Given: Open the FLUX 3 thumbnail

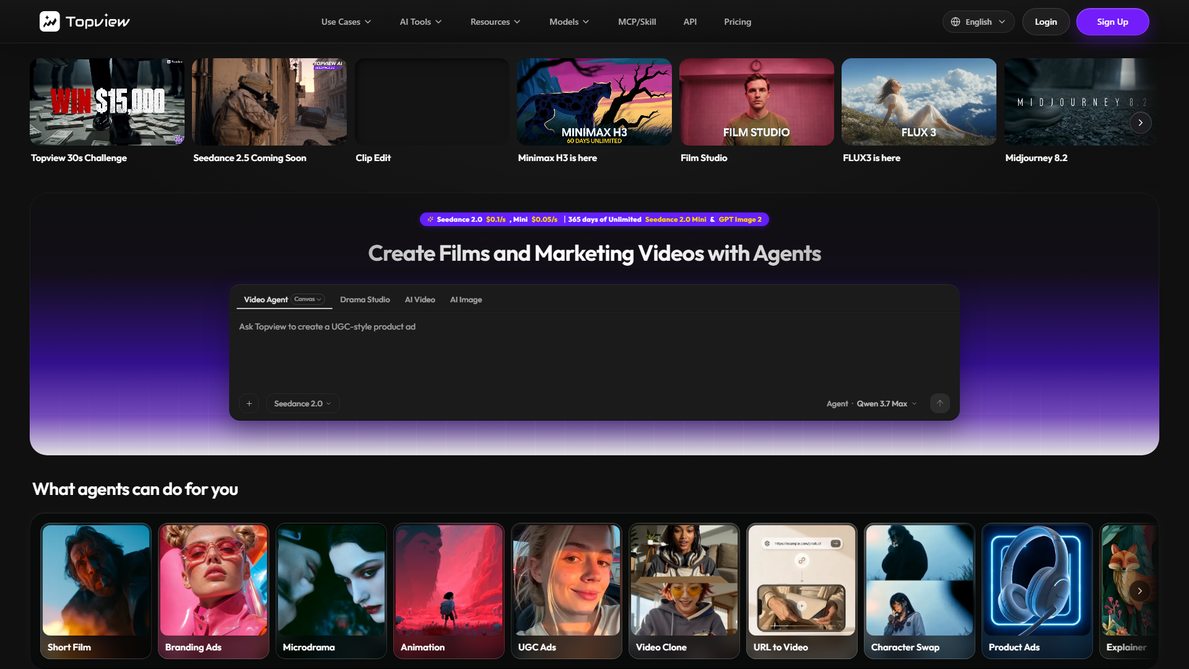Looking at the screenshot, I should tap(919, 102).
